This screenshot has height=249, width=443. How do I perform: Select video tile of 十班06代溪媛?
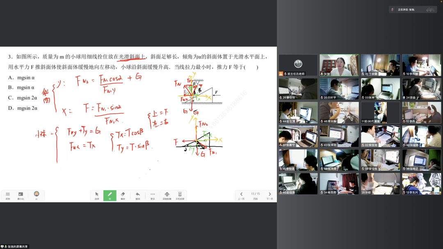380,113
